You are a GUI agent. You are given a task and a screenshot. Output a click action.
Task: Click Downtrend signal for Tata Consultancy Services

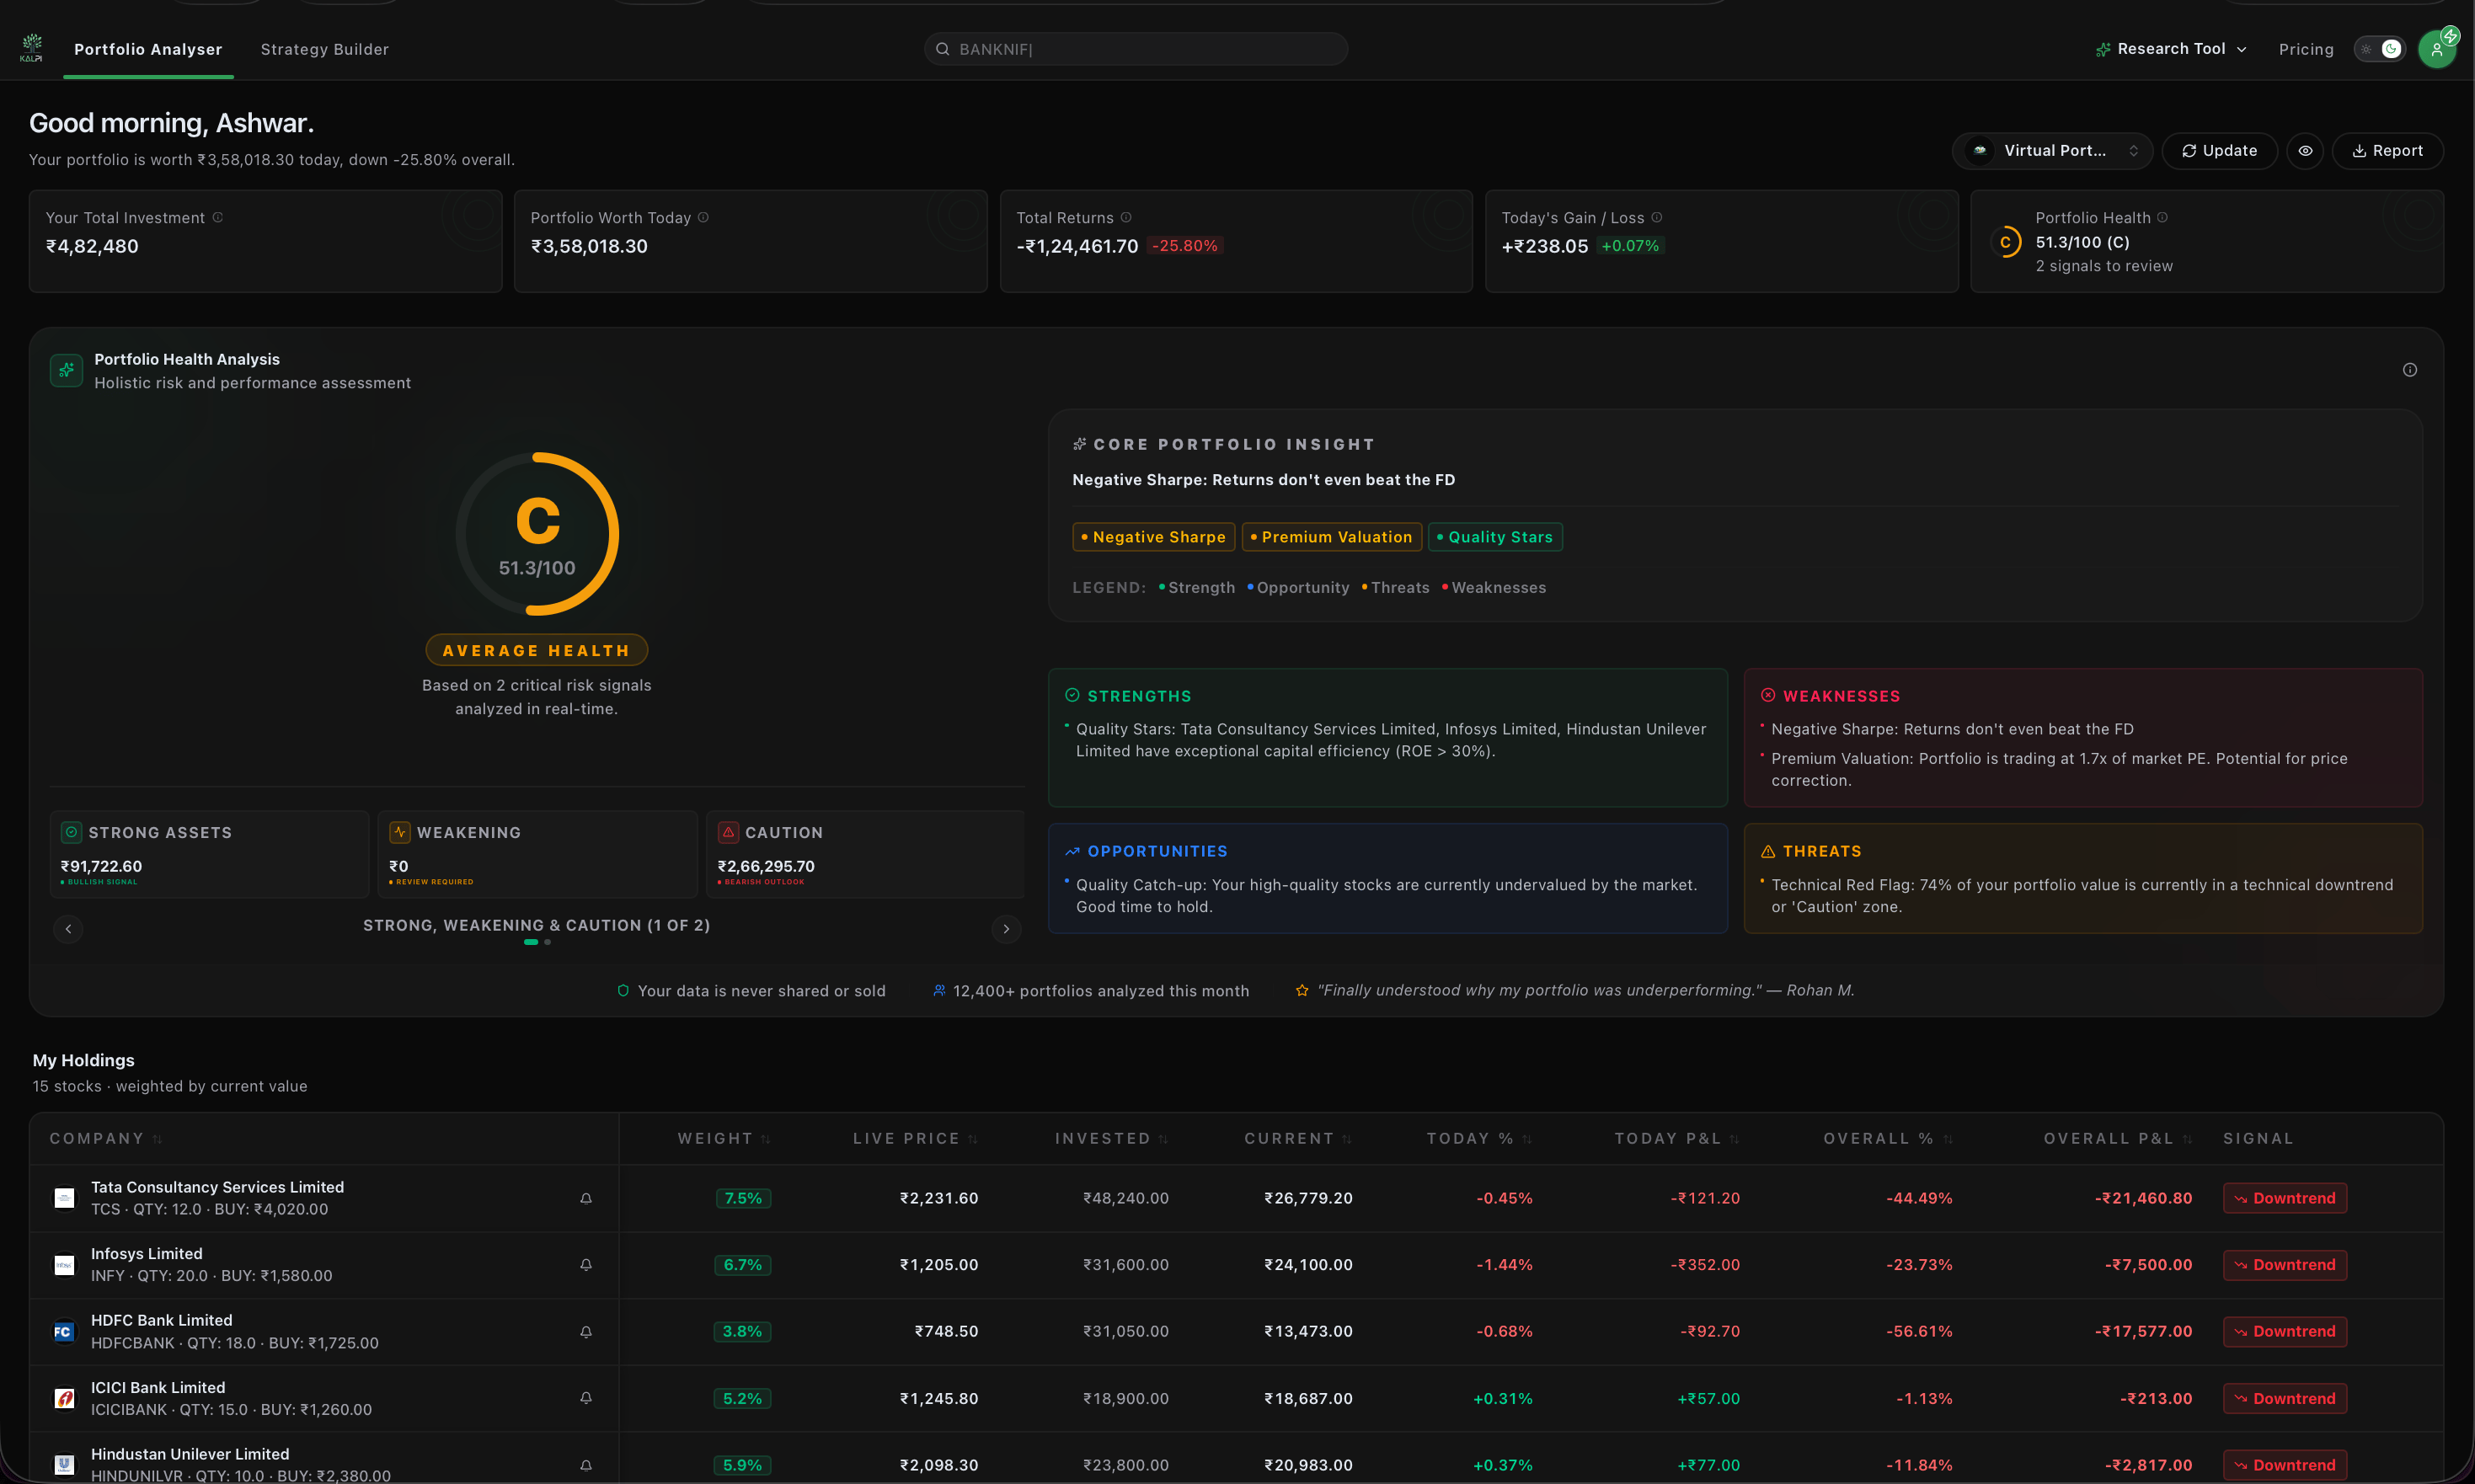[2285, 1198]
